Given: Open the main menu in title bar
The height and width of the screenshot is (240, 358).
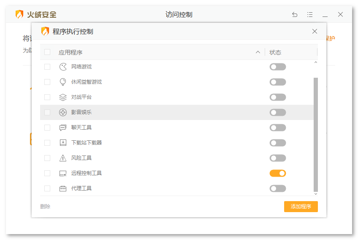Looking at the screenshot, I should pos(310,14).
